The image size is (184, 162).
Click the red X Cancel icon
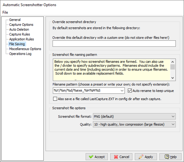pos(116,157)
